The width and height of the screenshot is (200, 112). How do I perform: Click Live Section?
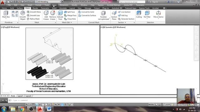[x=124, y=12]
